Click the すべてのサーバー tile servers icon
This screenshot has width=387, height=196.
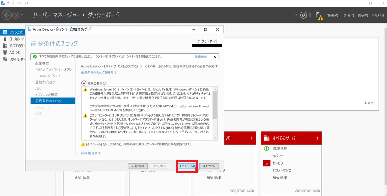point(266,138)
